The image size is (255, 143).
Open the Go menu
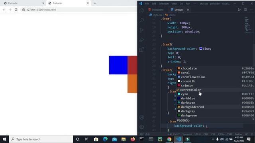(181, 4)
